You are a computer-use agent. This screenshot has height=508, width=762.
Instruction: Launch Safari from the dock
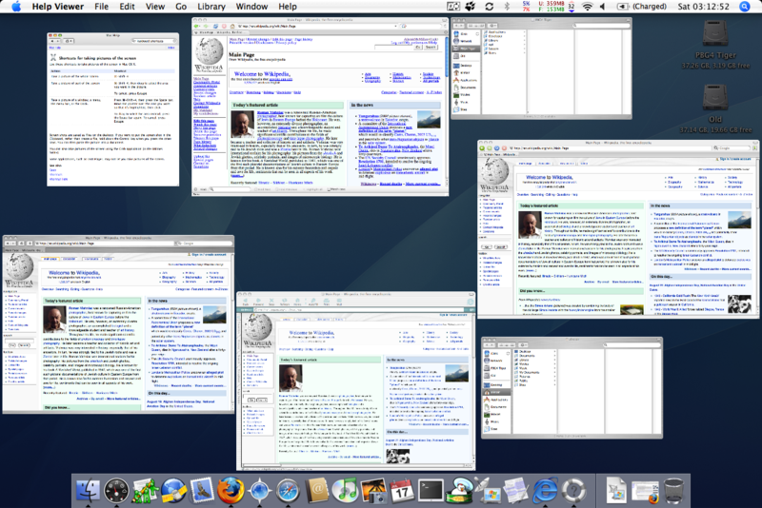tap(289, 490)
